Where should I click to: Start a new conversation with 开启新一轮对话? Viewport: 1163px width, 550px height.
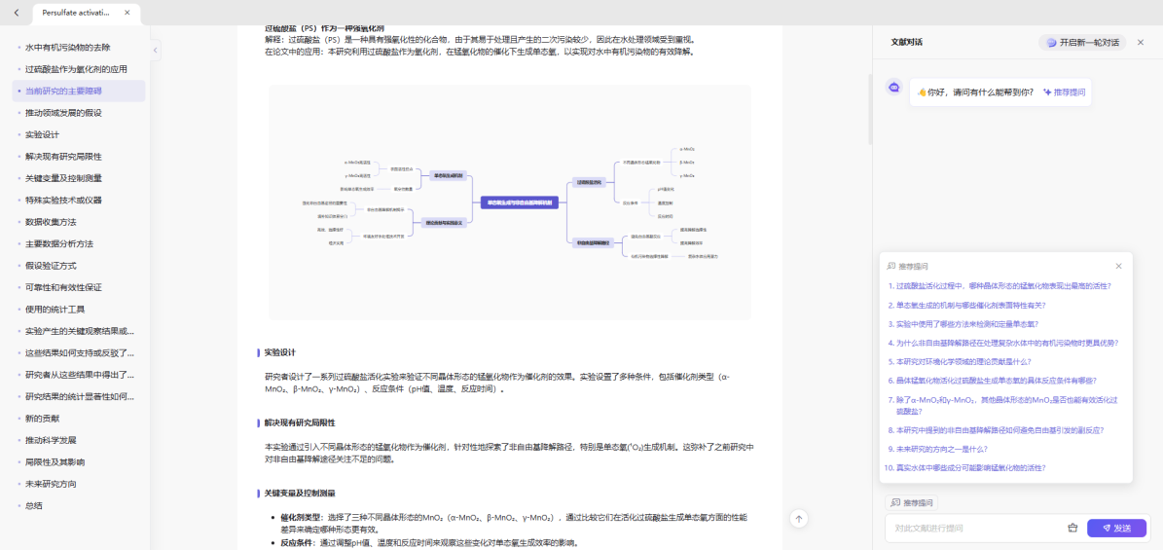1081,43
